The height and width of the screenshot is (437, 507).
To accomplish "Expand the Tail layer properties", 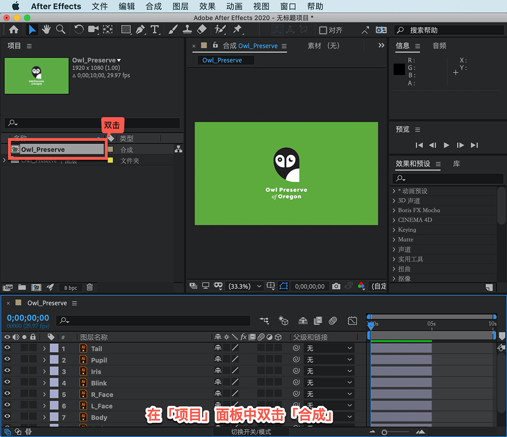I will point(44,348).
